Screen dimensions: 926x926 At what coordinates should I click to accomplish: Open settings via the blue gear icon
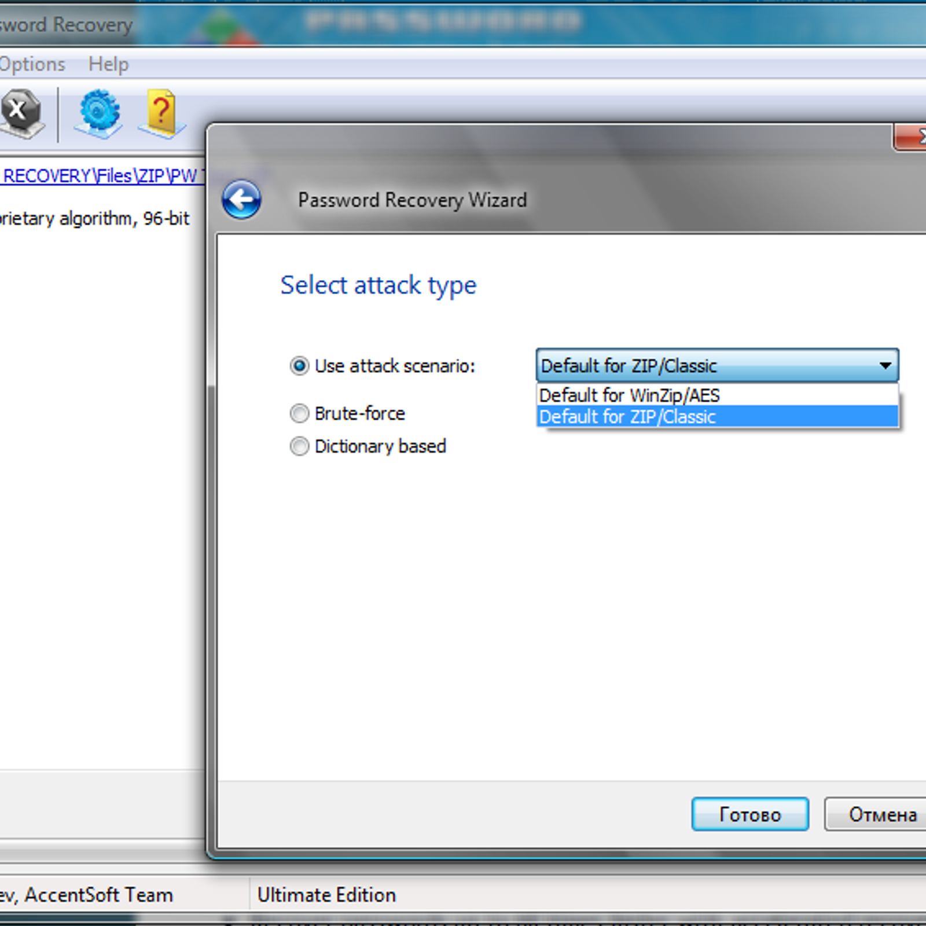[x=98, y=112]
